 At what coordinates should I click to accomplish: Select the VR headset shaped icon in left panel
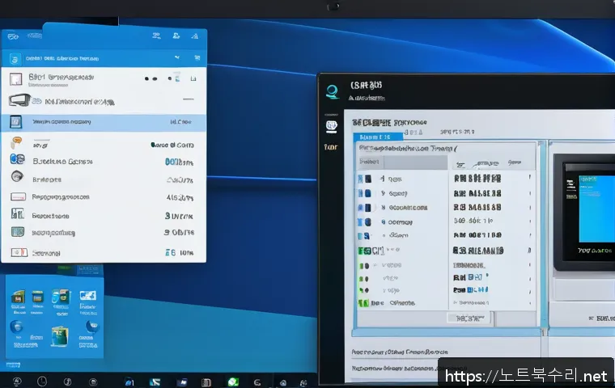(19, 100)
